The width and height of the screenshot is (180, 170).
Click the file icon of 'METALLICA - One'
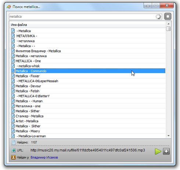13,61
